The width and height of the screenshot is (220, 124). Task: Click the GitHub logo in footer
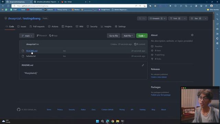pyautogui.click(x=19, y=110)
